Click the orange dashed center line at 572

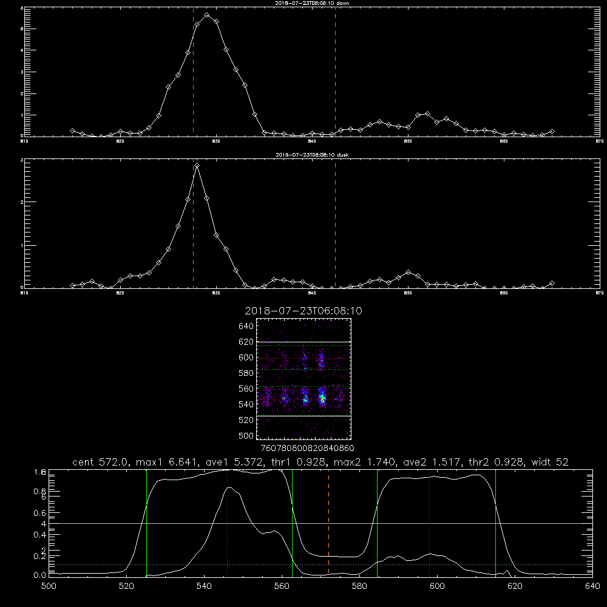pyautogui.click(x=328, y=523)
